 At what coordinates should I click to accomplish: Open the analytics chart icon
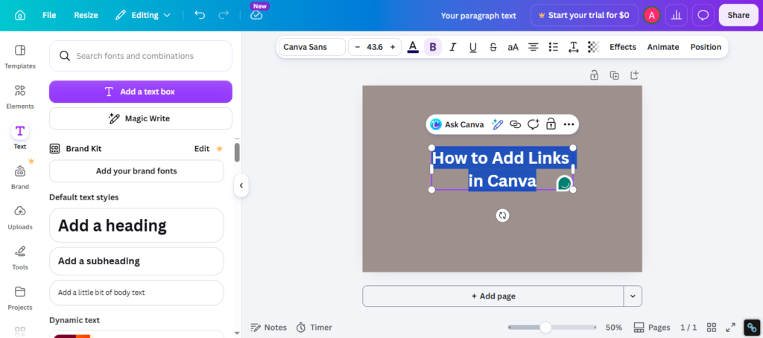(677, 15)
